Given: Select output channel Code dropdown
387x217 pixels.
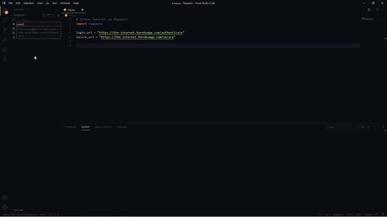Looking at the screenshot, I should [x=343, y=127].
